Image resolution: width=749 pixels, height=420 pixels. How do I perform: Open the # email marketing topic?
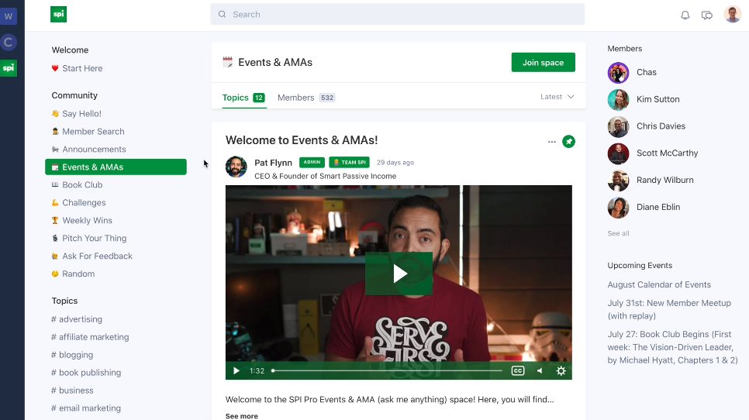point(86,408)
